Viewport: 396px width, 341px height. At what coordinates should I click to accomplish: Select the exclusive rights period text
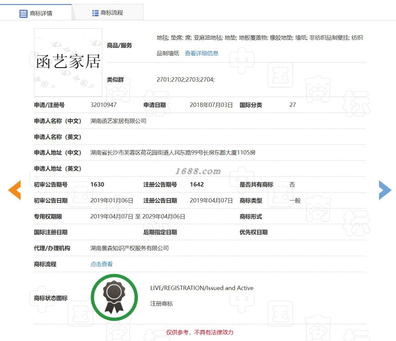pos(138,216)
